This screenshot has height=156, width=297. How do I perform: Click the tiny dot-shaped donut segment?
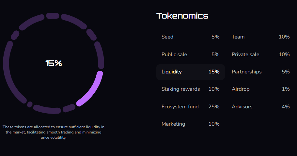point(30,104)
